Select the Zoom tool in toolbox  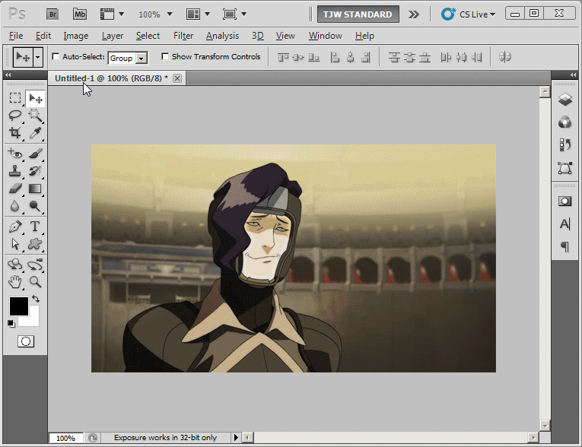[35, 282]
